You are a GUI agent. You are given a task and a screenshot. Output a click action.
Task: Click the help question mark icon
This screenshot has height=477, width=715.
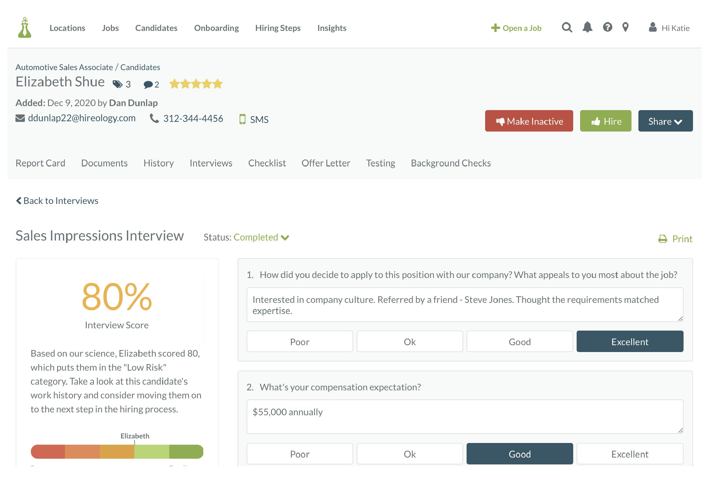click(607, 27)
